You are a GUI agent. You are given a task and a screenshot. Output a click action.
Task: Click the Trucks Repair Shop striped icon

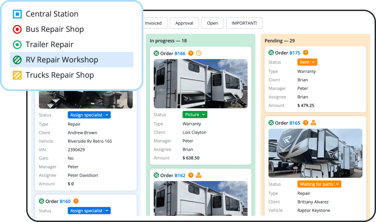(17, 75)
